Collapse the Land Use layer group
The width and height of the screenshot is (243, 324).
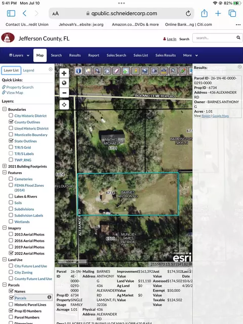pos(5,260)
